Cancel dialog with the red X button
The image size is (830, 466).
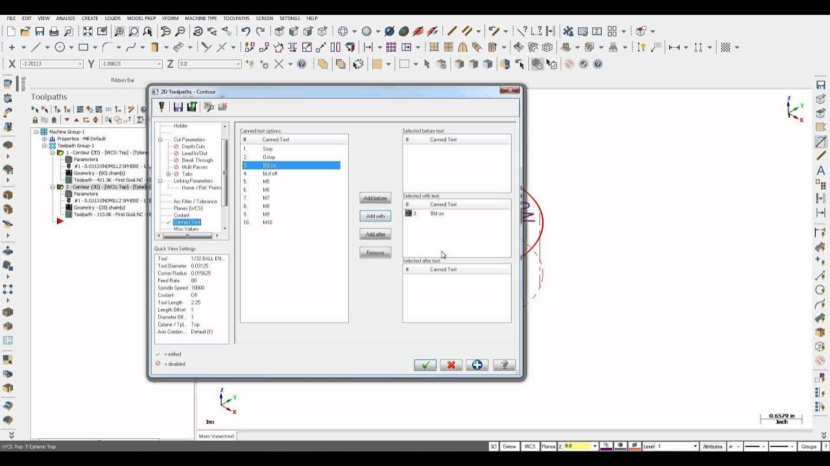pyautogui.click(x=451, y=365)
